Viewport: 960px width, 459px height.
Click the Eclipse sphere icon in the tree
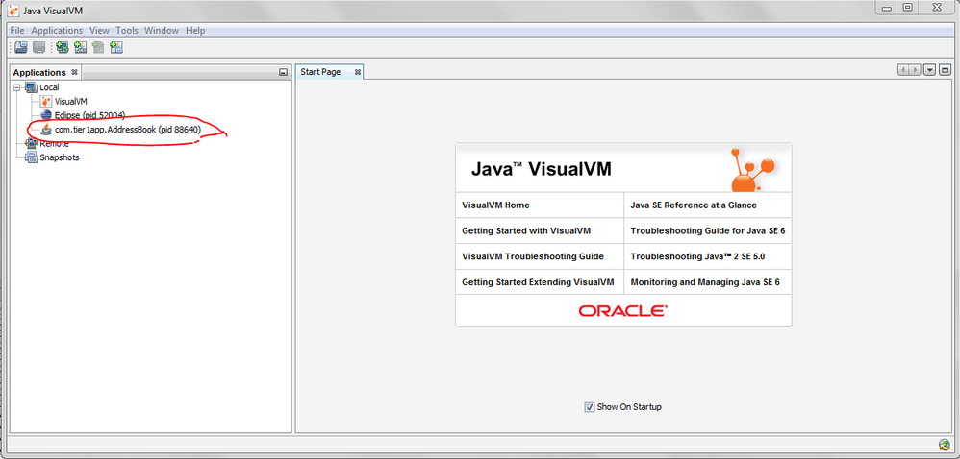click(45, 115)
